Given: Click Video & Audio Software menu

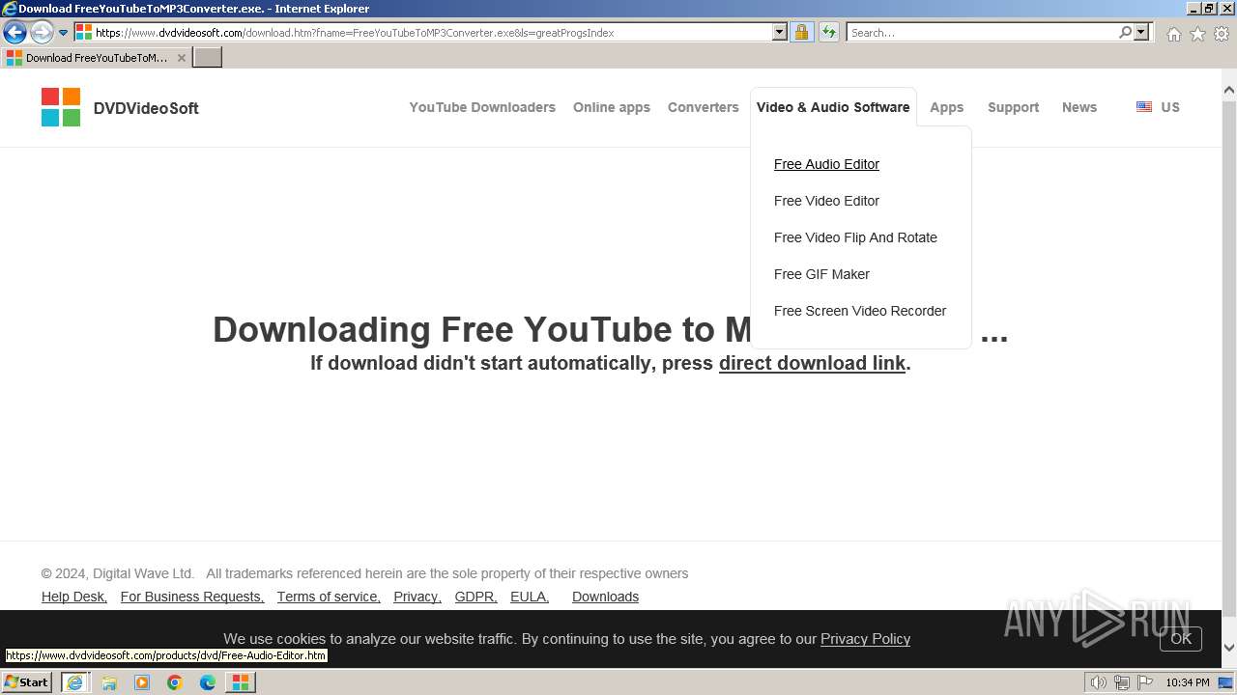Looking at the screenshot, I should click(x=833, y=107).
